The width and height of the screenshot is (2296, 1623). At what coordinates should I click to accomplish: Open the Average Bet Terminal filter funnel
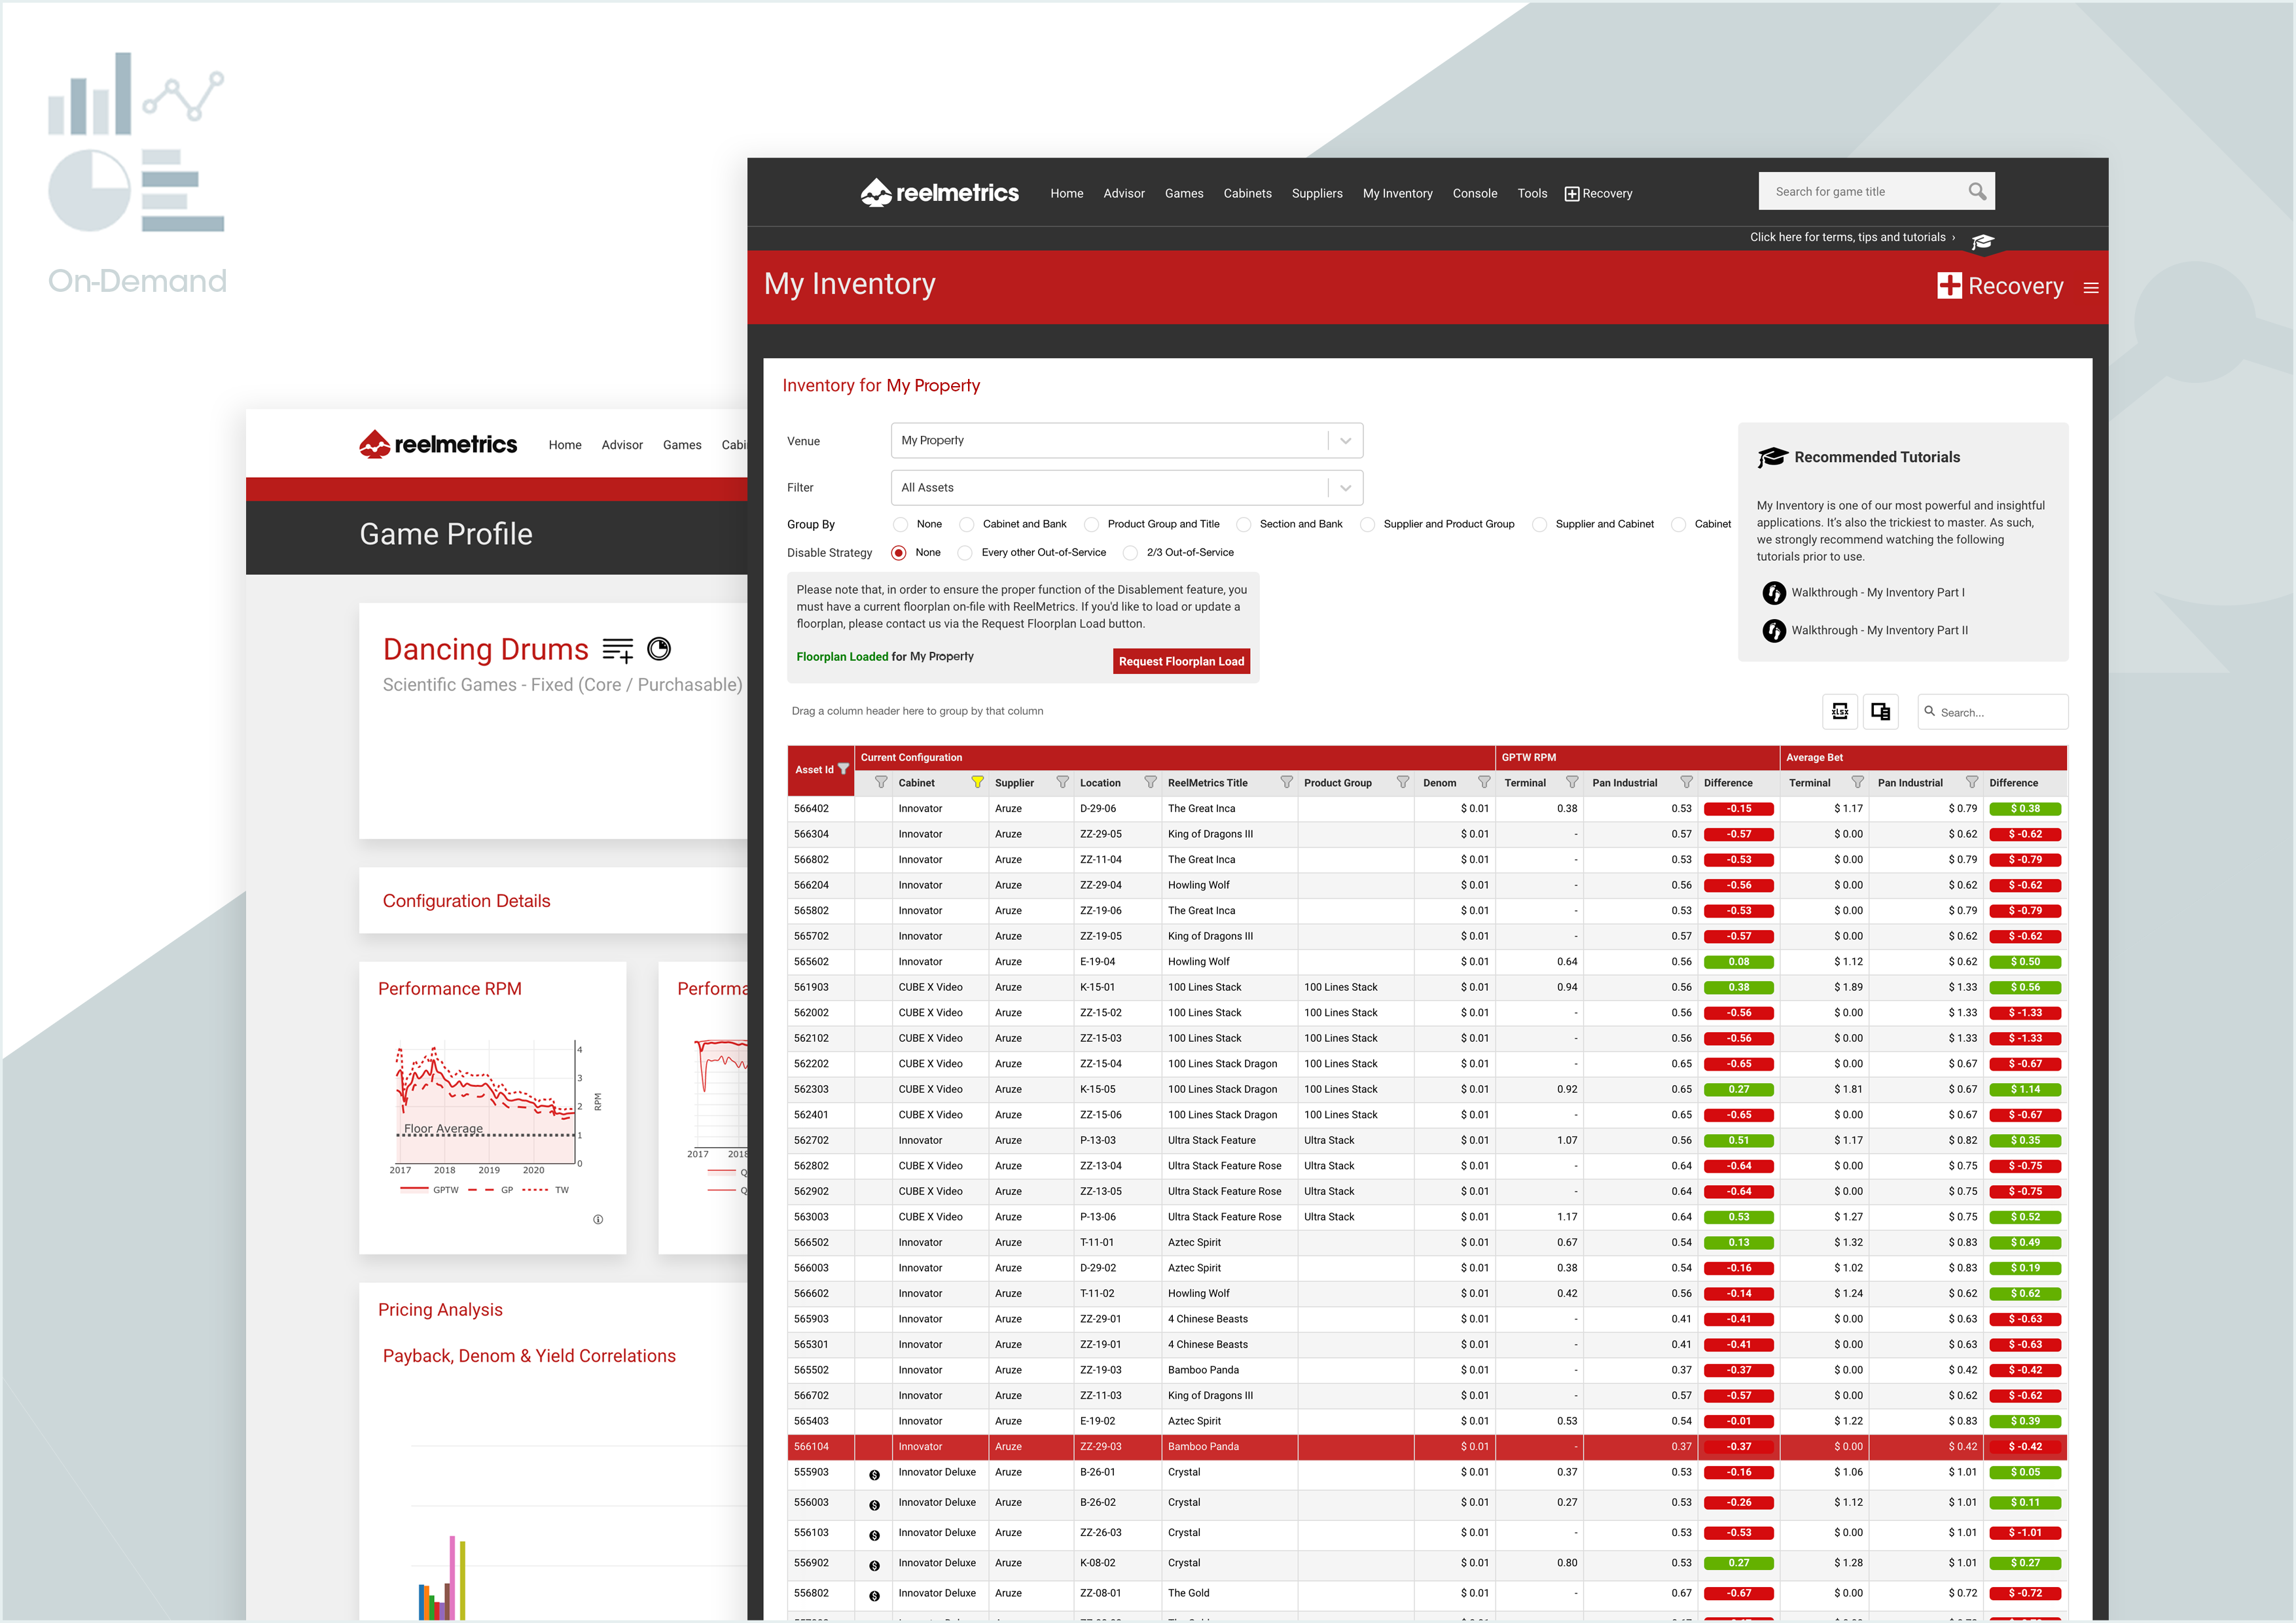[x=1857, y=782]
